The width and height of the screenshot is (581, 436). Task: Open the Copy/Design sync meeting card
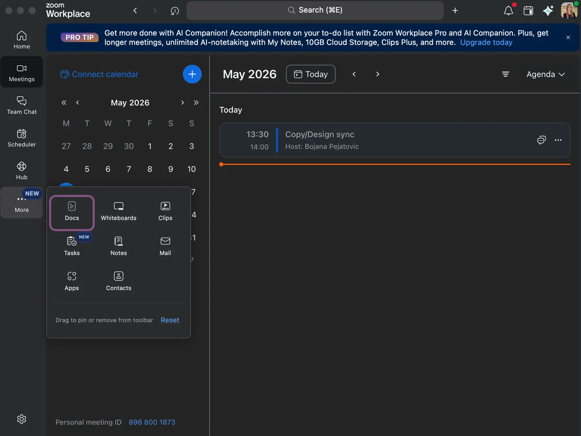[x=394, y=140]
